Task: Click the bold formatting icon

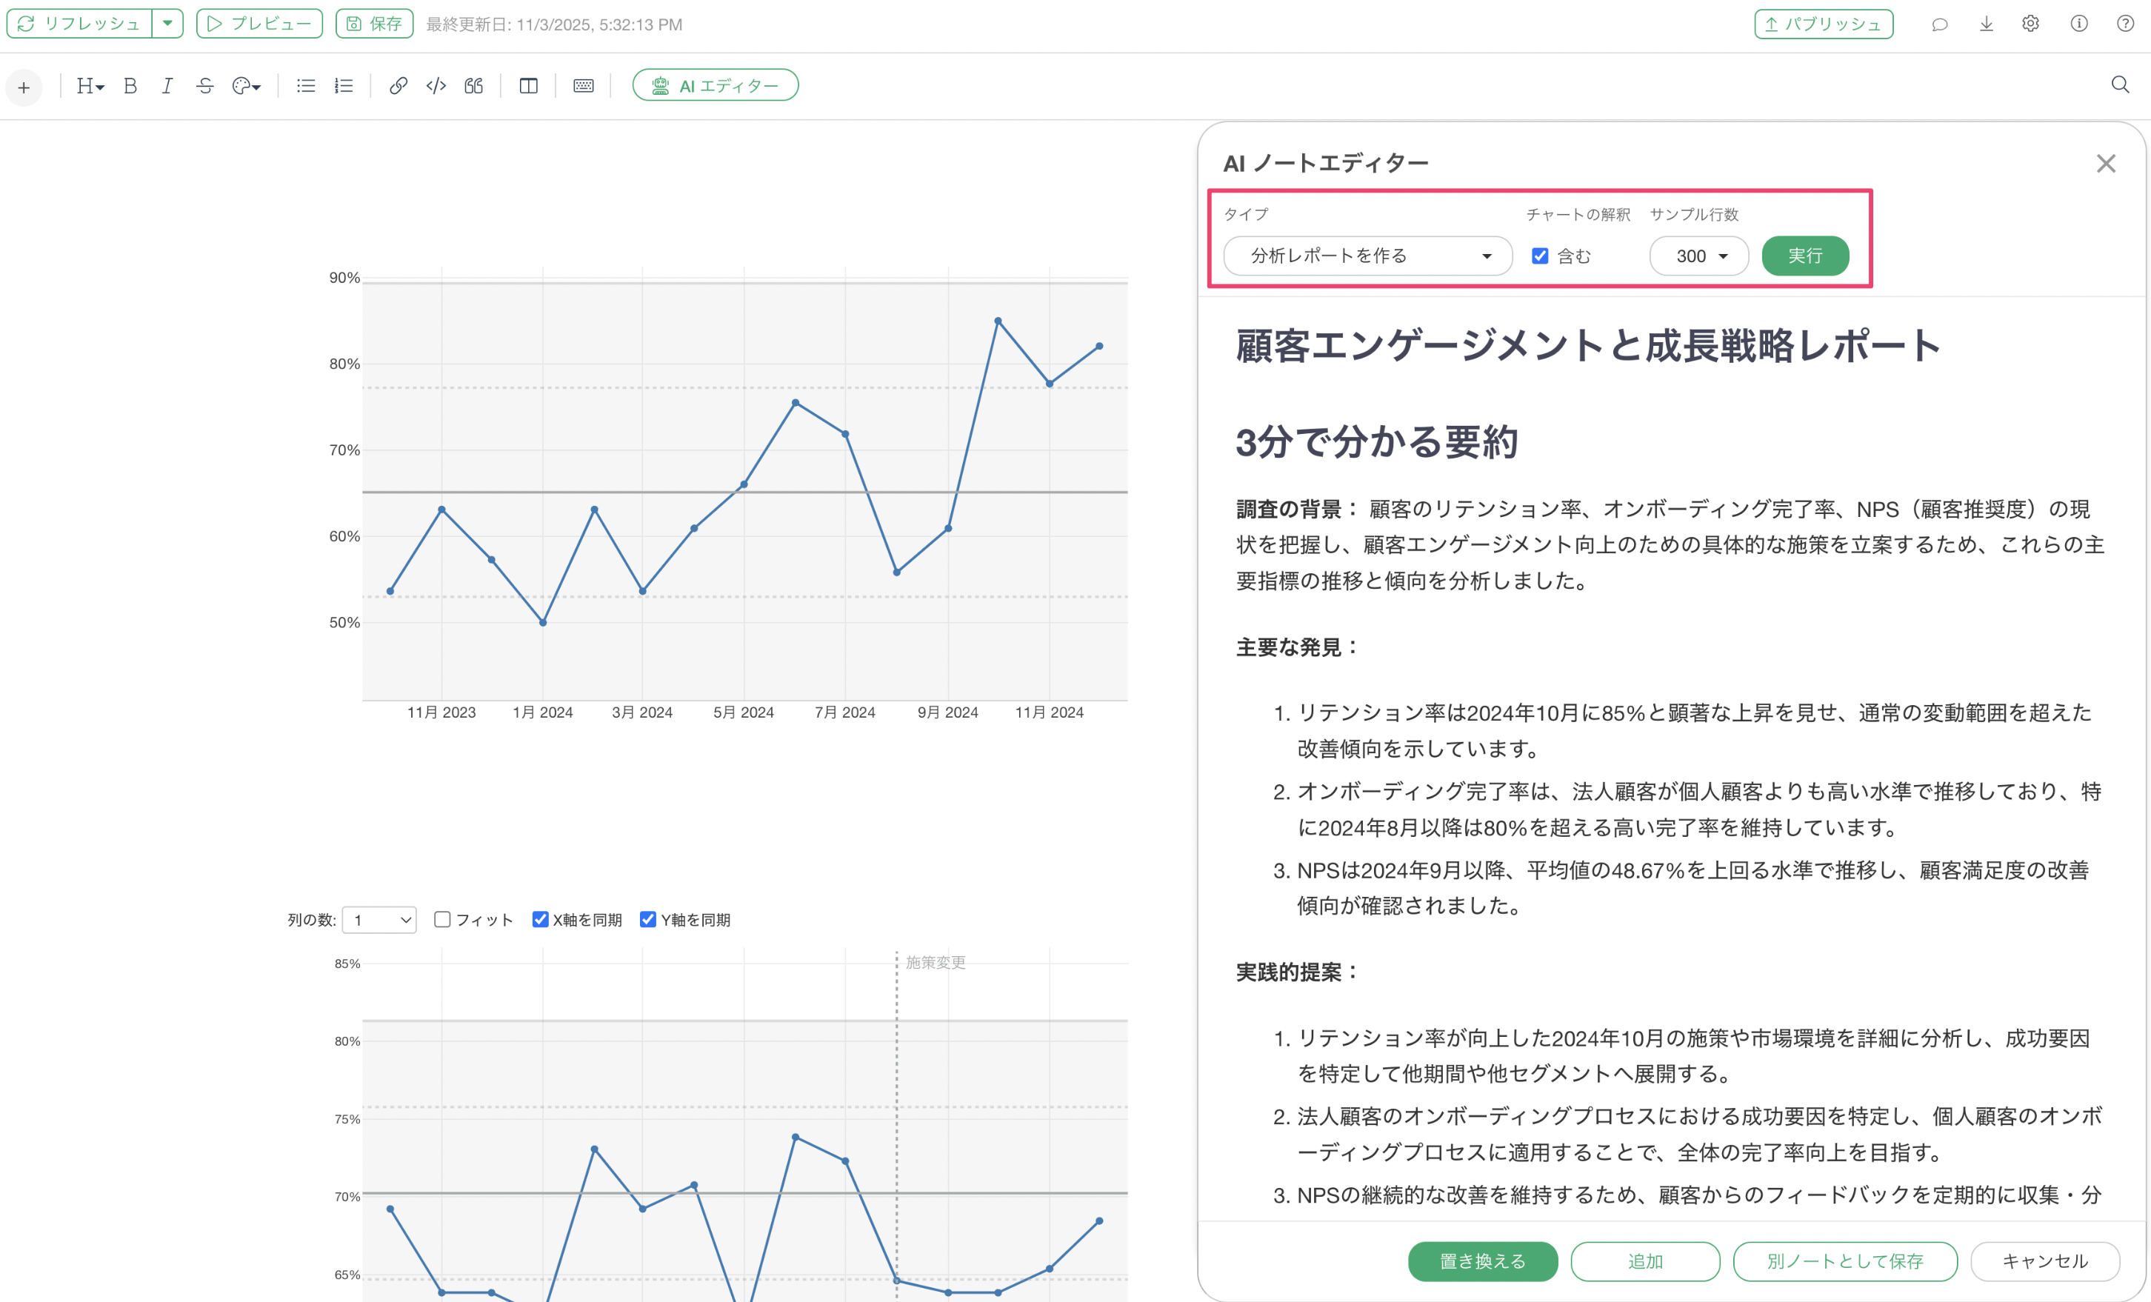Action: tap(130, 85)
